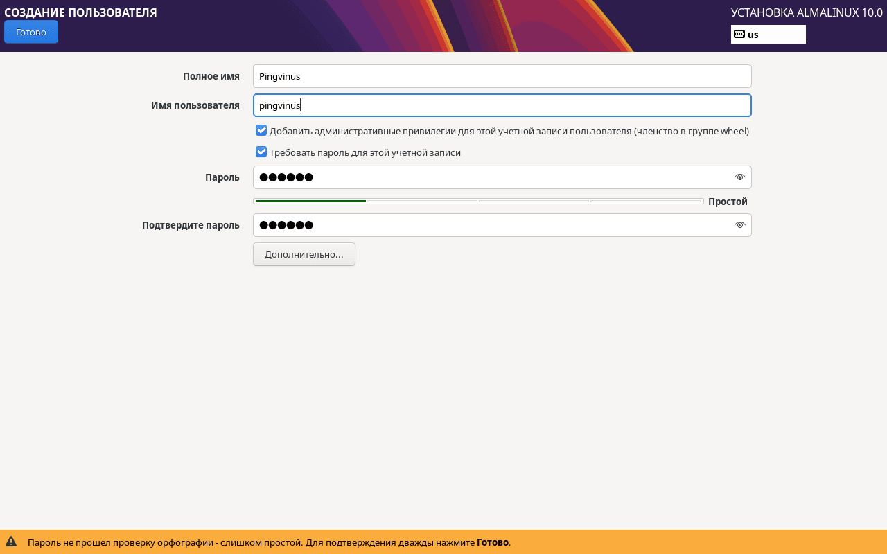Click the Простой strength label
This screenshot has height=554, width=887.
pos(728,202)
